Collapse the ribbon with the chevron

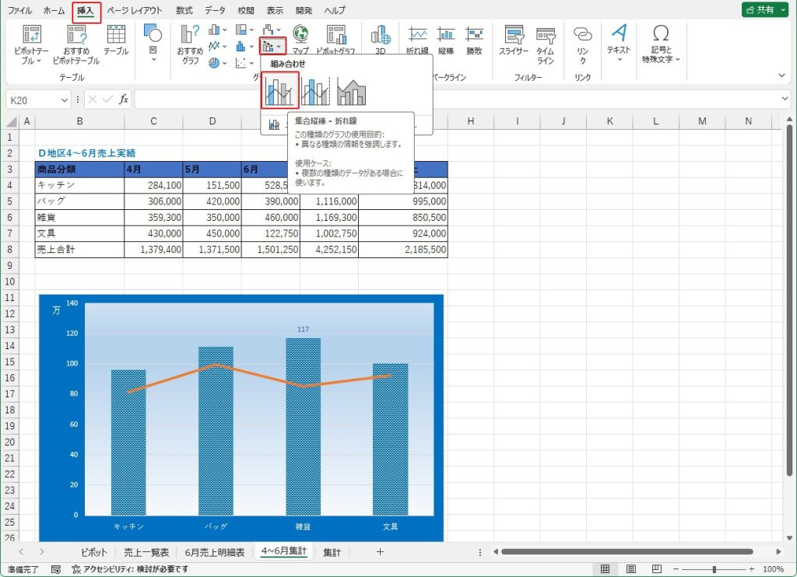782,75
